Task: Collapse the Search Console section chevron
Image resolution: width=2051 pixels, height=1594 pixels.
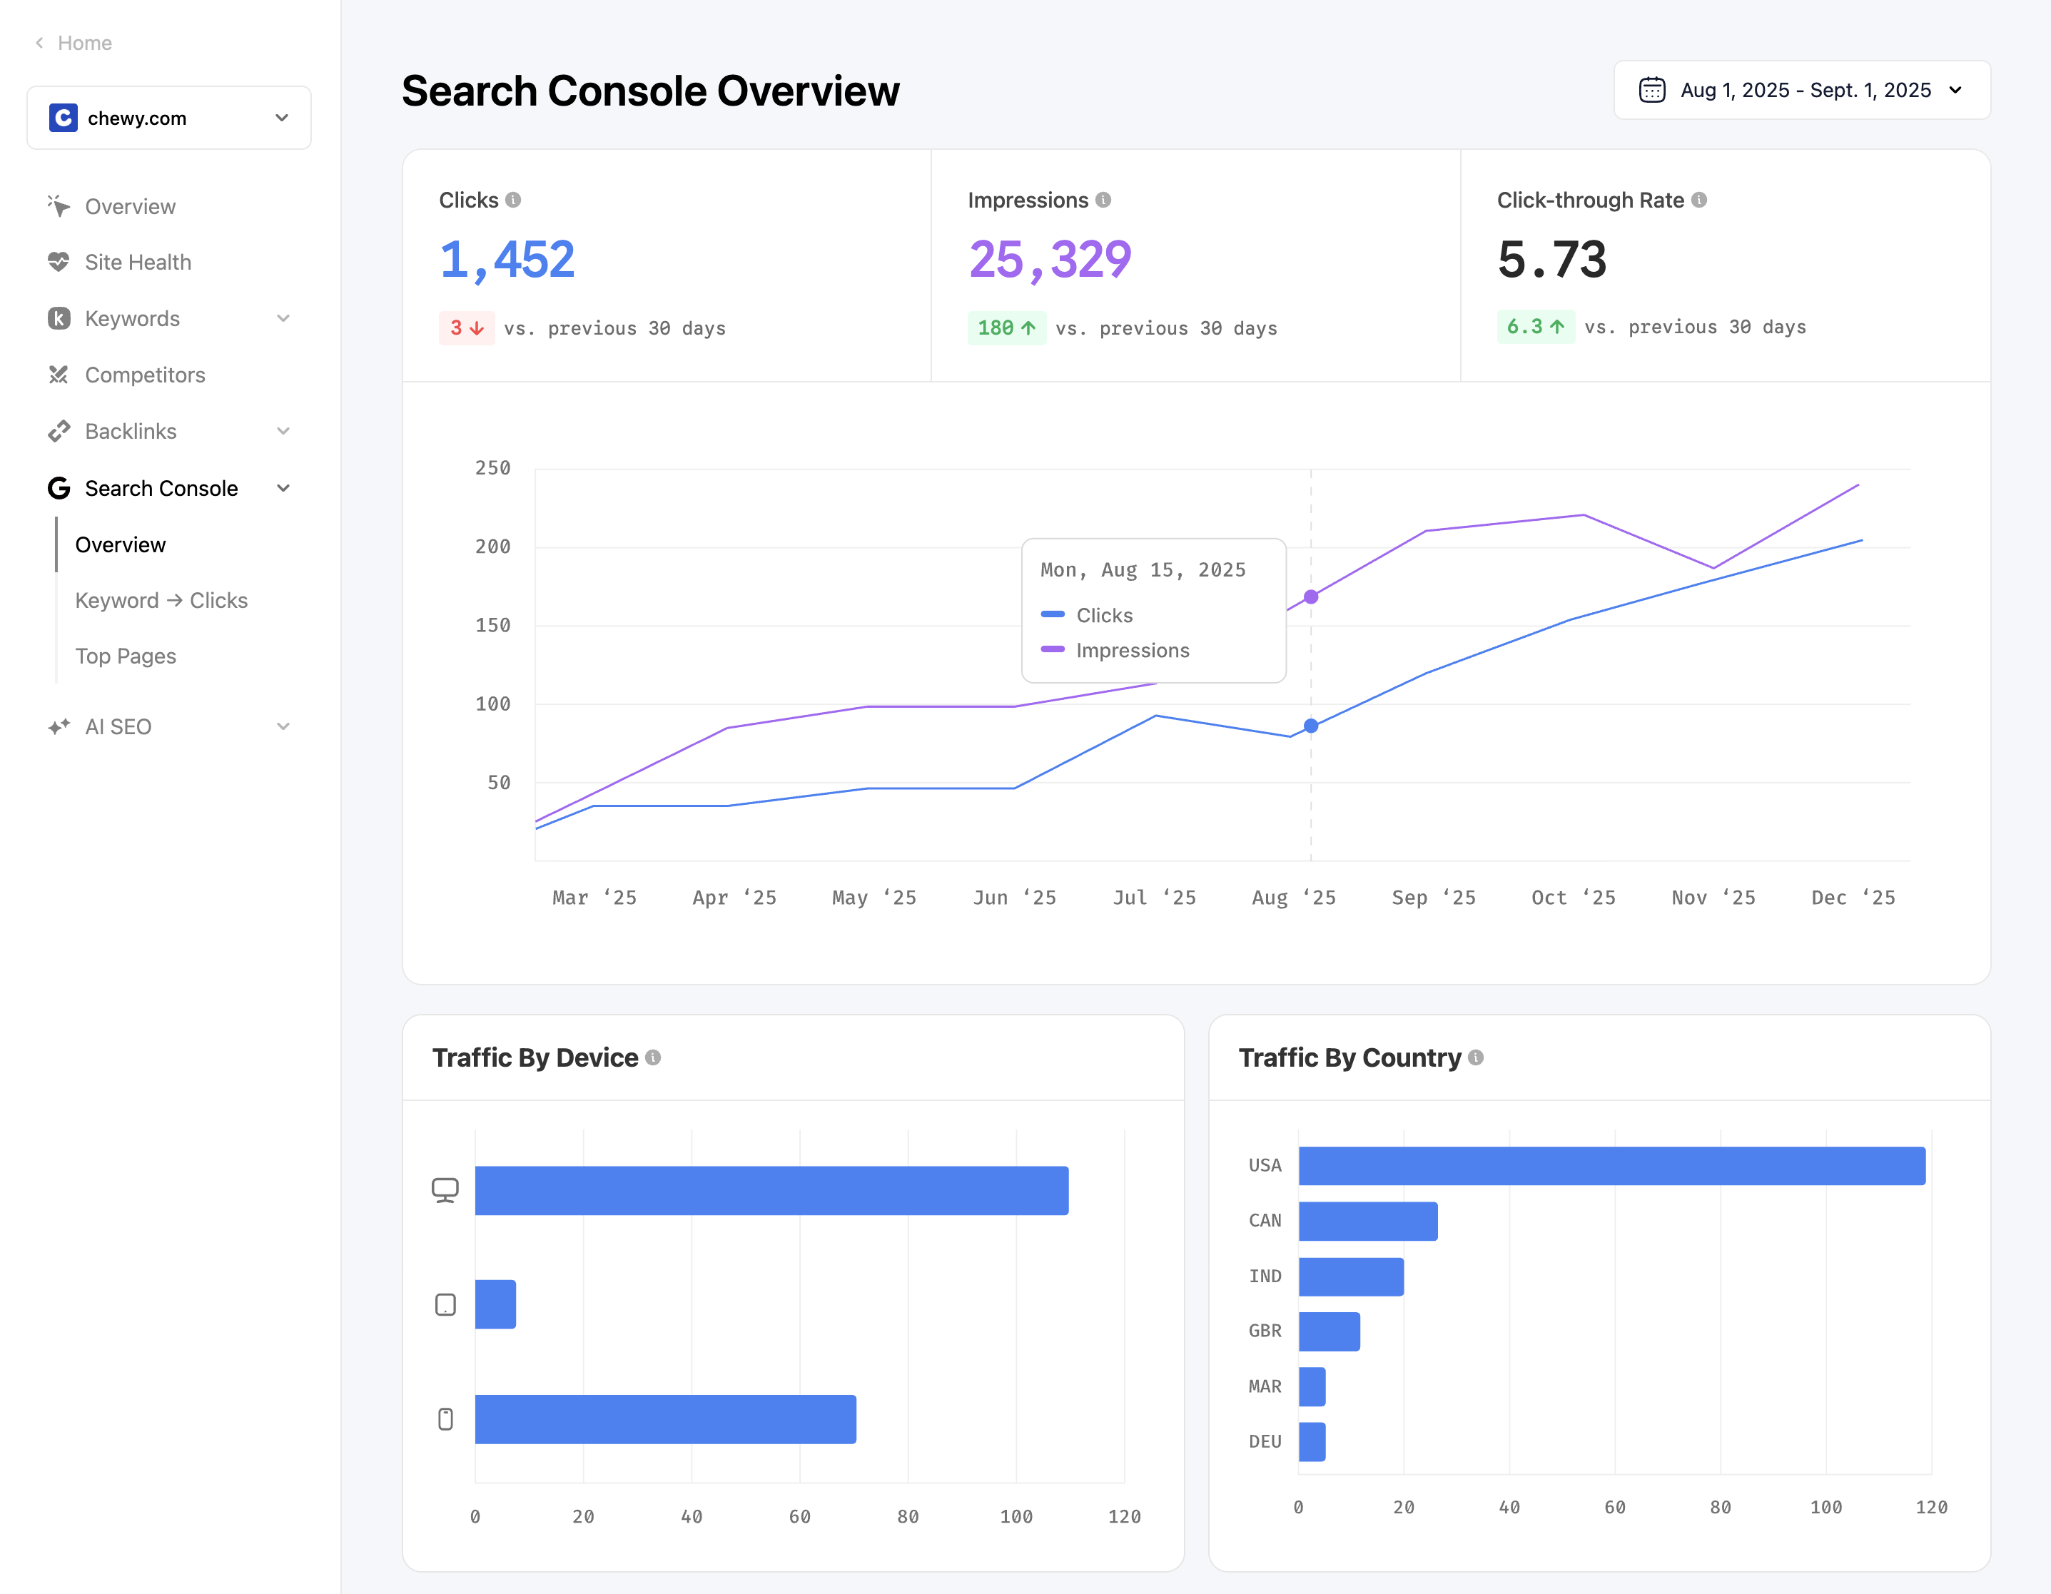Action: coord(283,488)
